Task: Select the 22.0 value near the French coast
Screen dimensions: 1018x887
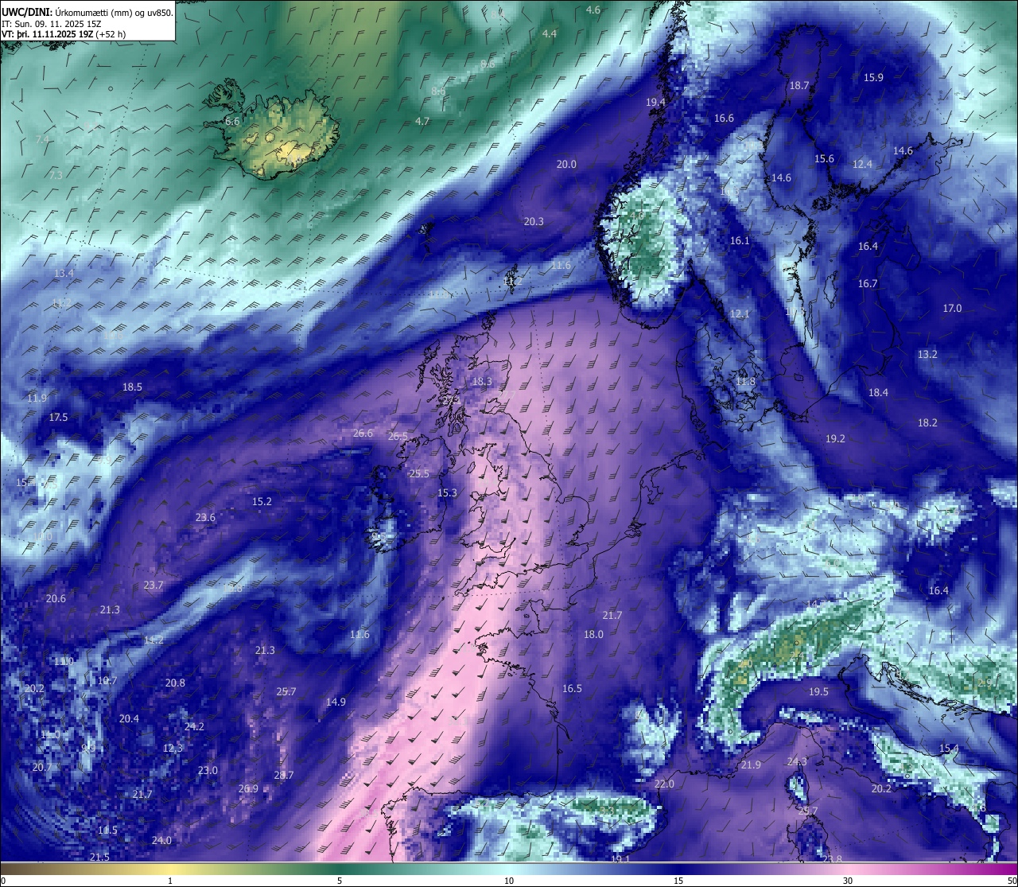Action: 664,784
